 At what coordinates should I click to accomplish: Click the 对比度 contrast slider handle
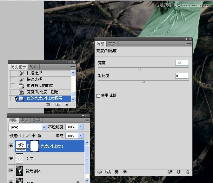coord(143,82)
